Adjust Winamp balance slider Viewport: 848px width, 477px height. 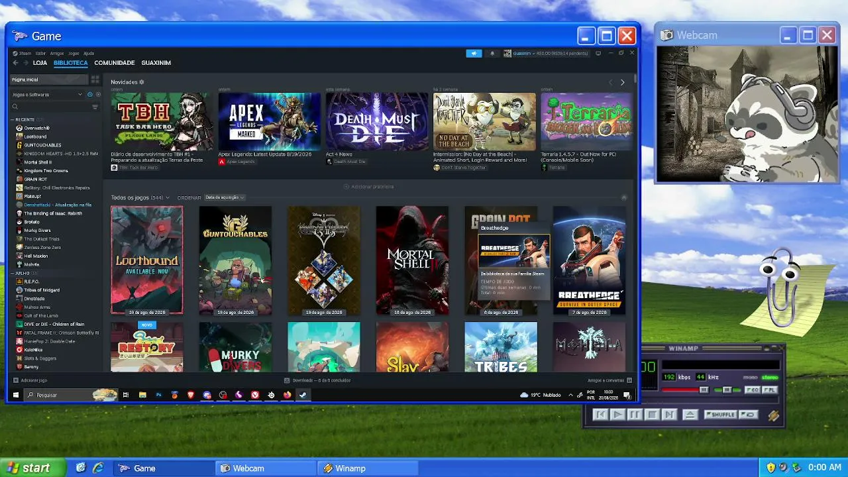pos(728,390)
